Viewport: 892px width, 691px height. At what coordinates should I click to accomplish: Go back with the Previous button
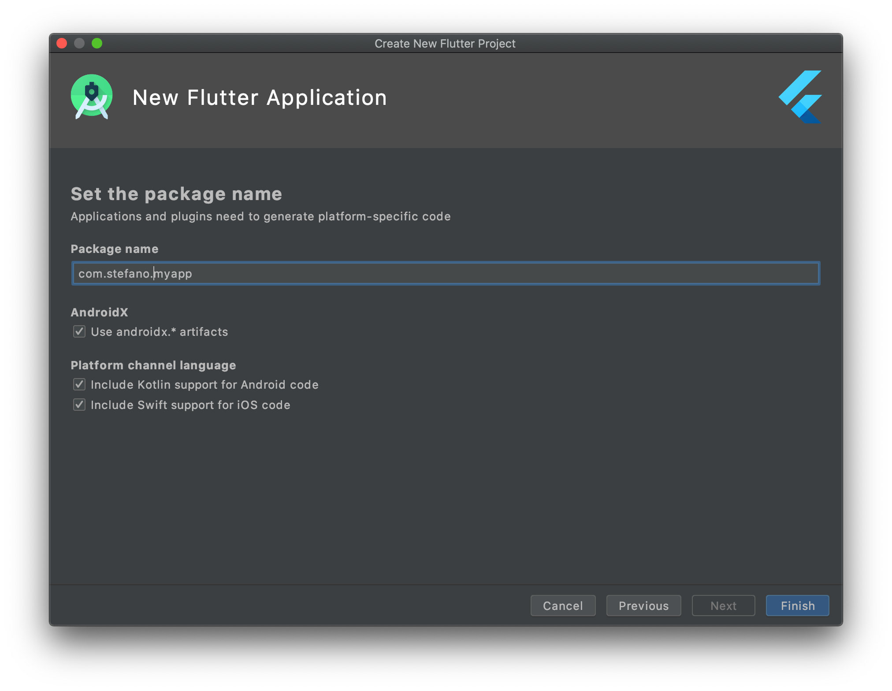pos(643,606)
